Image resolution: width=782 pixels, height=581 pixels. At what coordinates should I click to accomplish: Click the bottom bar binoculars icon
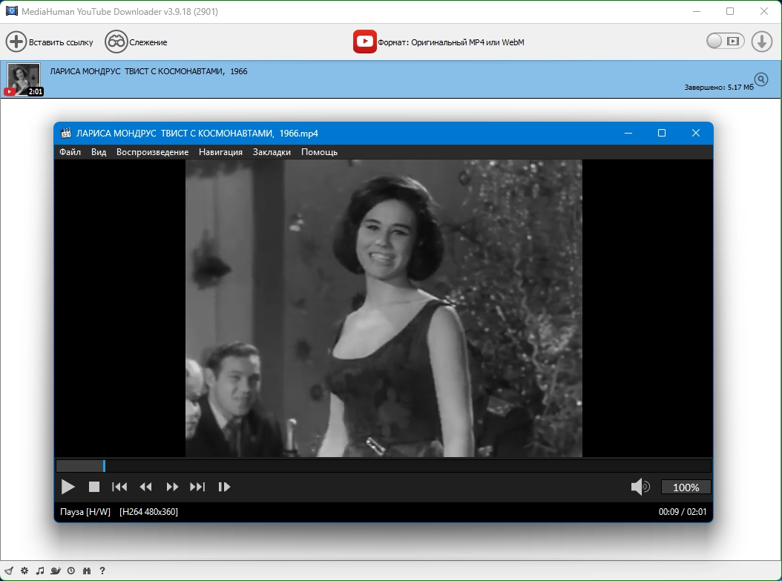click(x=87, y=571)
